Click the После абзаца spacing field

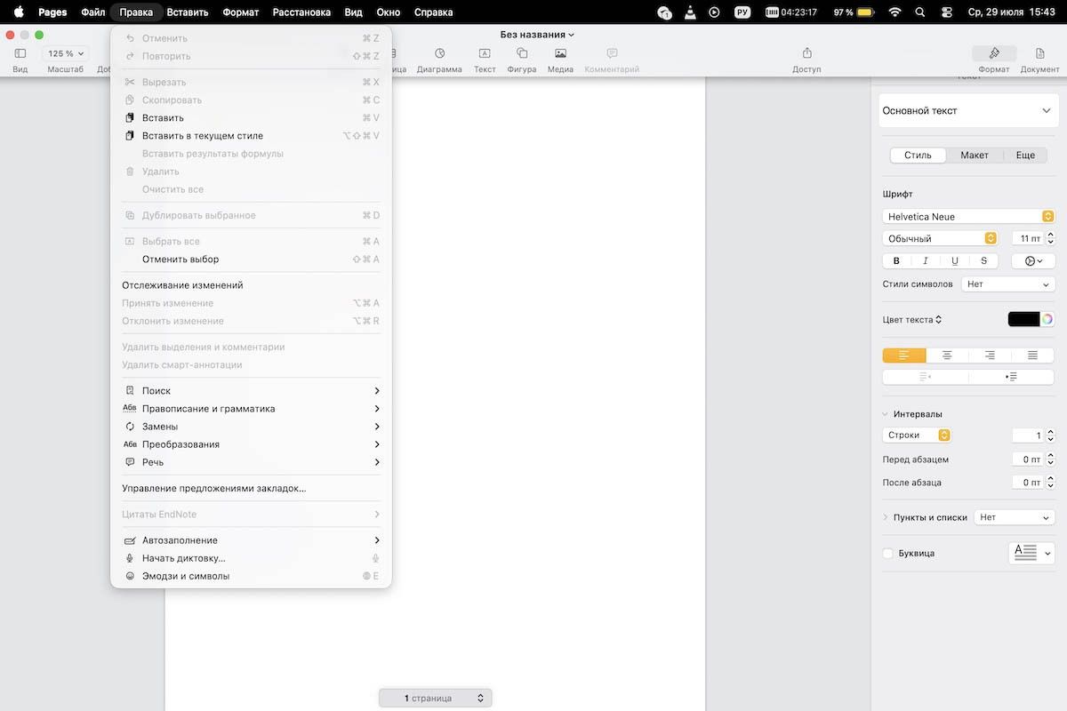coord(1027,483)
